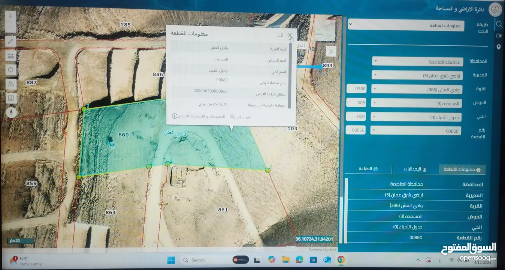Image resolution: width=505 pixels, height=270 pixels.
Task: Click Powered by Esri attribution
Action: point(322,249)
